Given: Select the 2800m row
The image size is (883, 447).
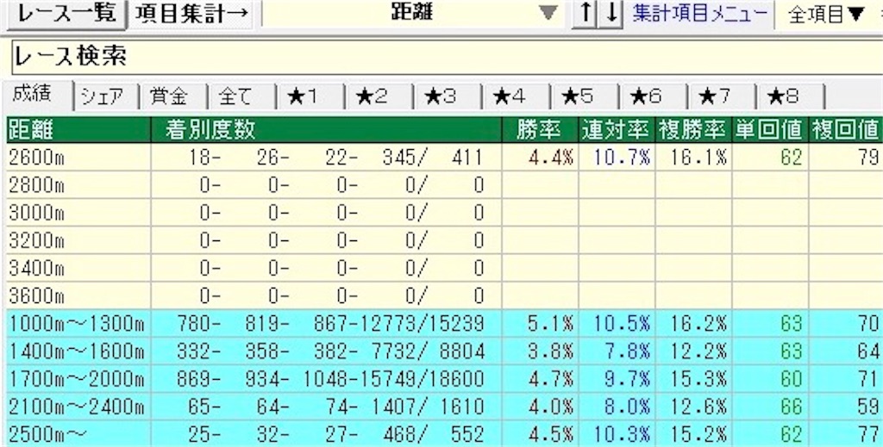Looking at the screenshot, I should pos(445,185).
